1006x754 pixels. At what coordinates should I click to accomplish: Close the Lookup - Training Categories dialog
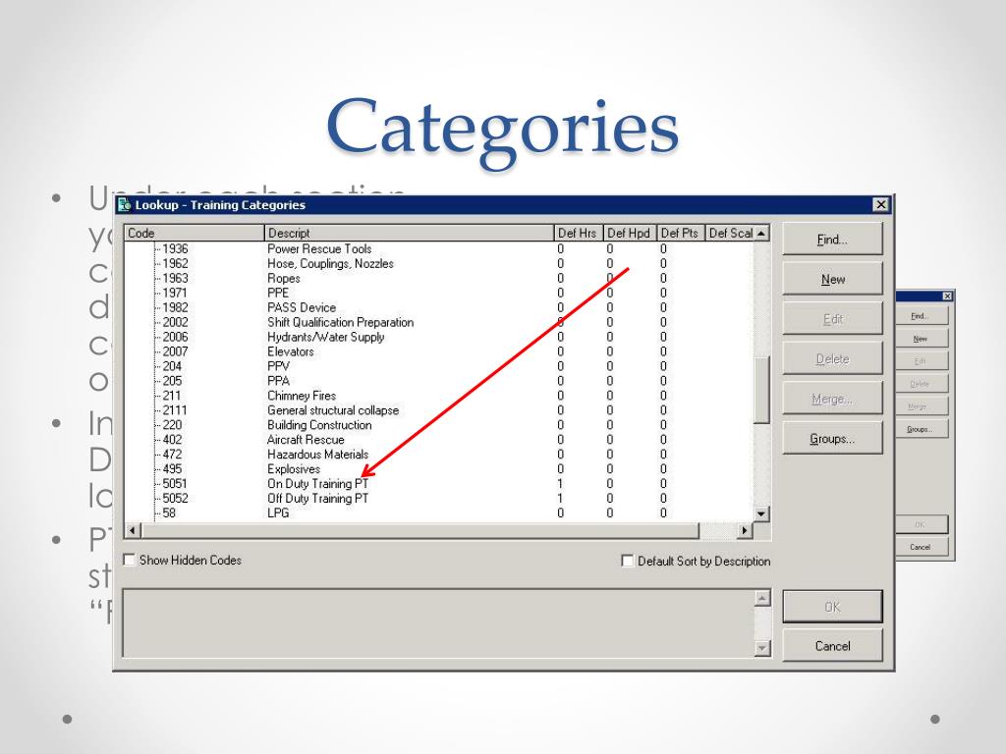click(880, 205)
